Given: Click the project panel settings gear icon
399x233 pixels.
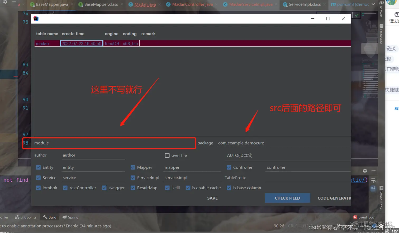Looking at the screenshot, I should 5,2.
